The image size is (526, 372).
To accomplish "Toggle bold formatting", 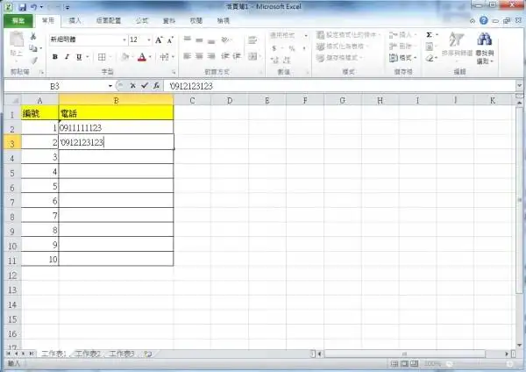I will (x=54, y=57).
